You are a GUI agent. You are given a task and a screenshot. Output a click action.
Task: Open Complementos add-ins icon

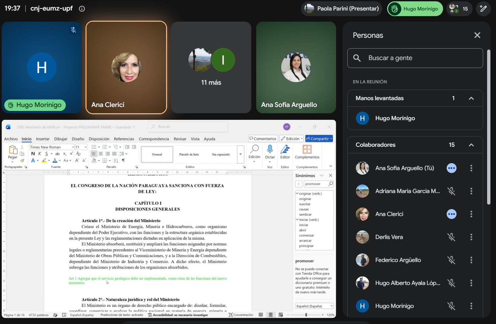[x=307, y=150]
